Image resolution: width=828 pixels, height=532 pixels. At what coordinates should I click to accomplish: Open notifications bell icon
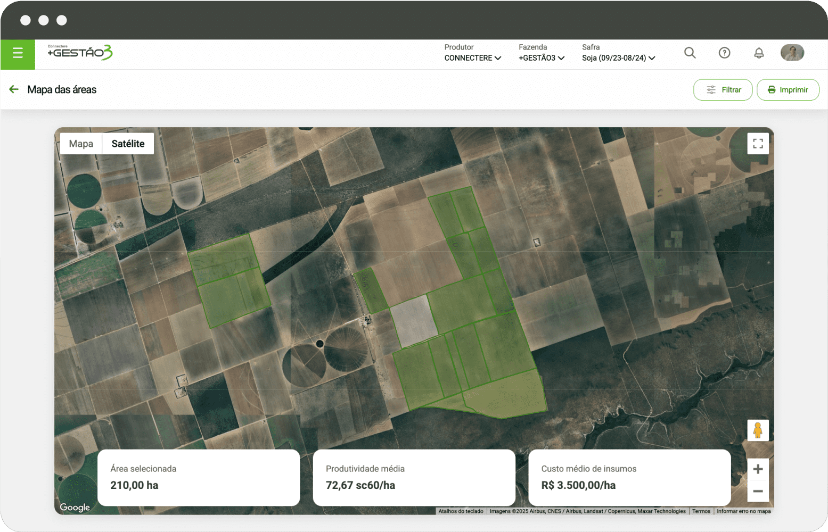pos(759,53)
